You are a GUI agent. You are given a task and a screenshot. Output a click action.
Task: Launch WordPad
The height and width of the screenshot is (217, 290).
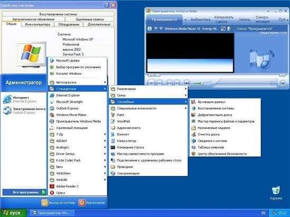click(x=148, y=121)
